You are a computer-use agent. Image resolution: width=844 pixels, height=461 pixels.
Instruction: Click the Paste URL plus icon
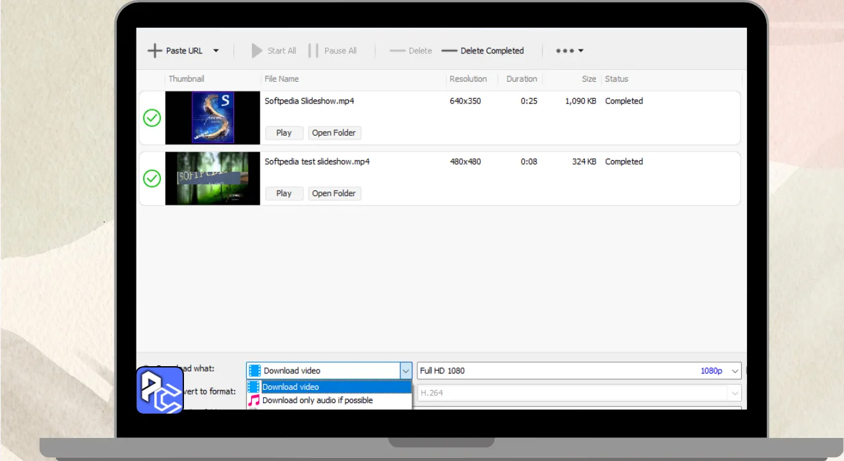(x=154, y=51)
